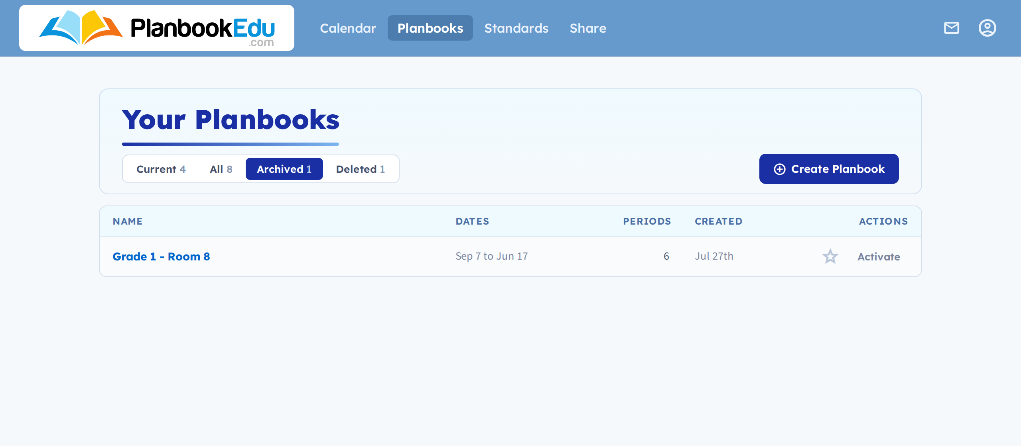
Task: Open the mail messages icon
Action: click(951, 28)
